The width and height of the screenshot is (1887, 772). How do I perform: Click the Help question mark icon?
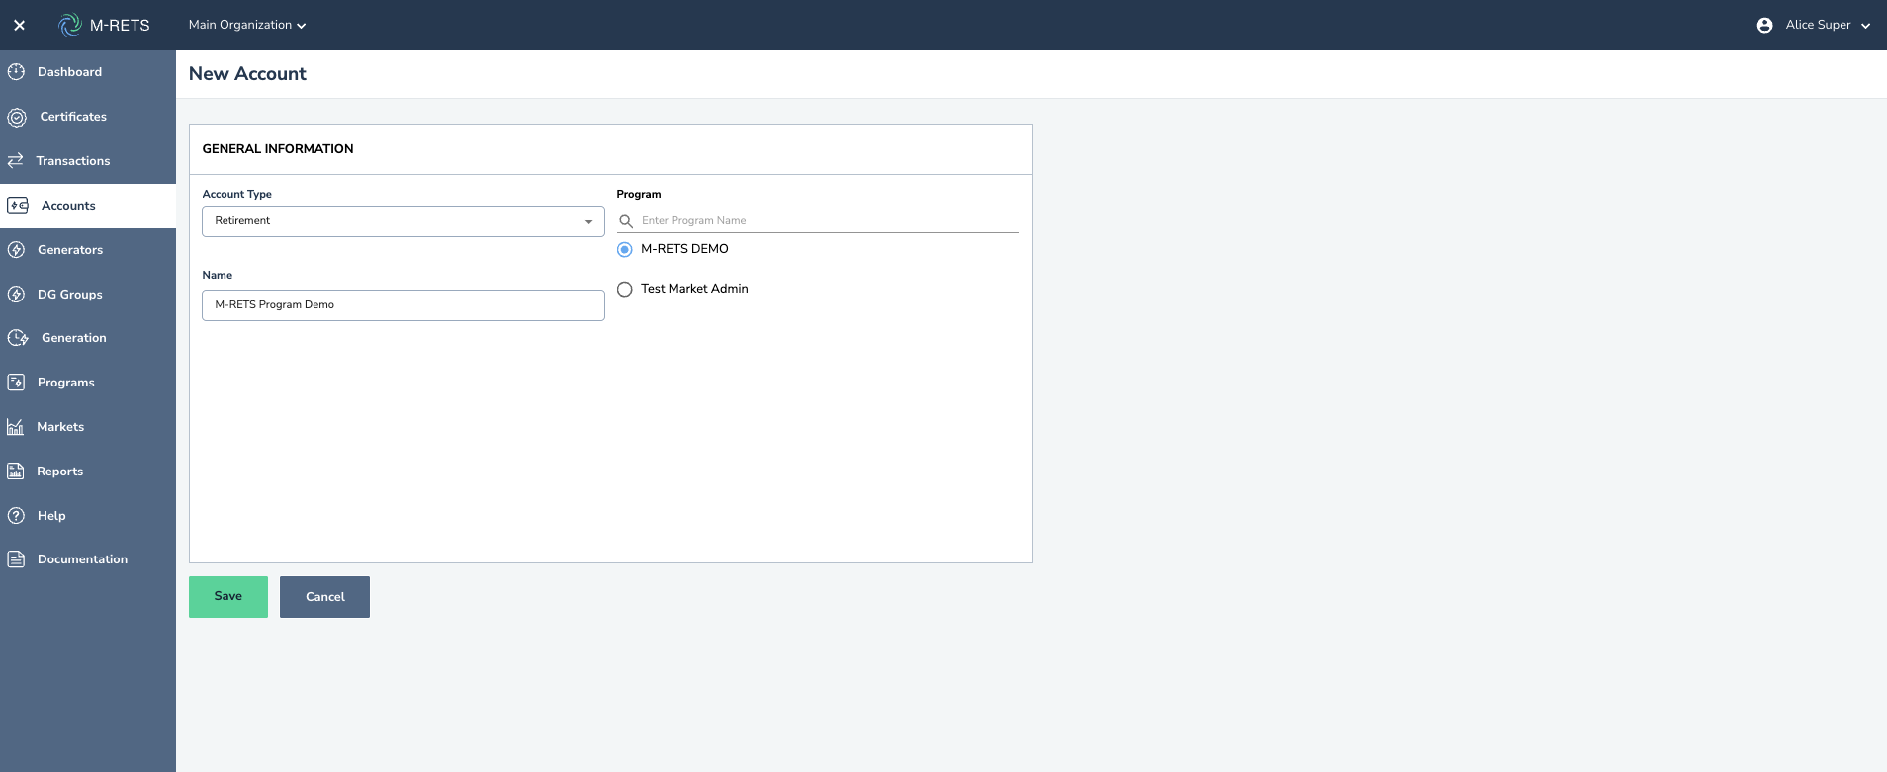pos(16,516)
